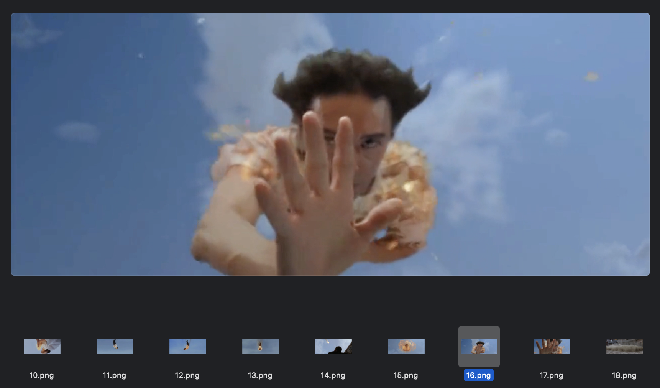This screenshot has width=660, height=388.
Task: Choose the 13.png thumbnail image
Action: pyautogui.click(x=261, y=346)
